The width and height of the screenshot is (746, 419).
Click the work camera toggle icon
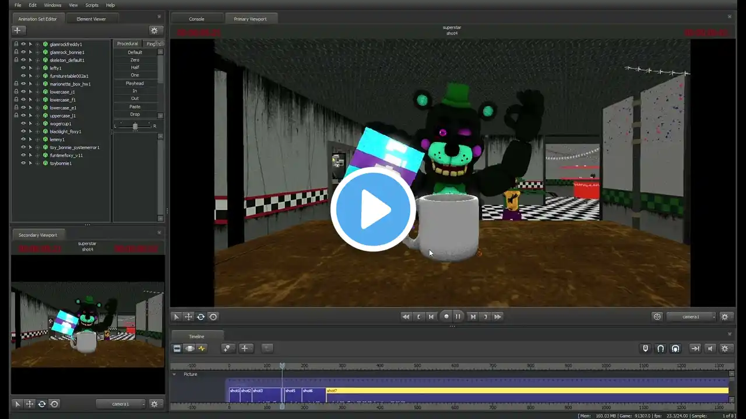(657, 317)
